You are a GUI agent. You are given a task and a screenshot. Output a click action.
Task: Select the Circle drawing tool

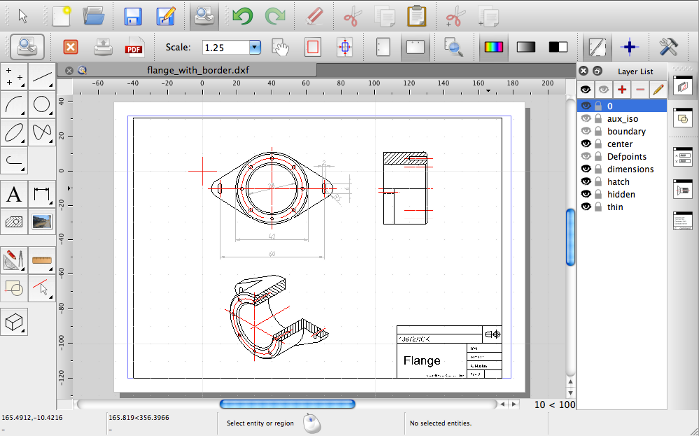click(42, 103)
